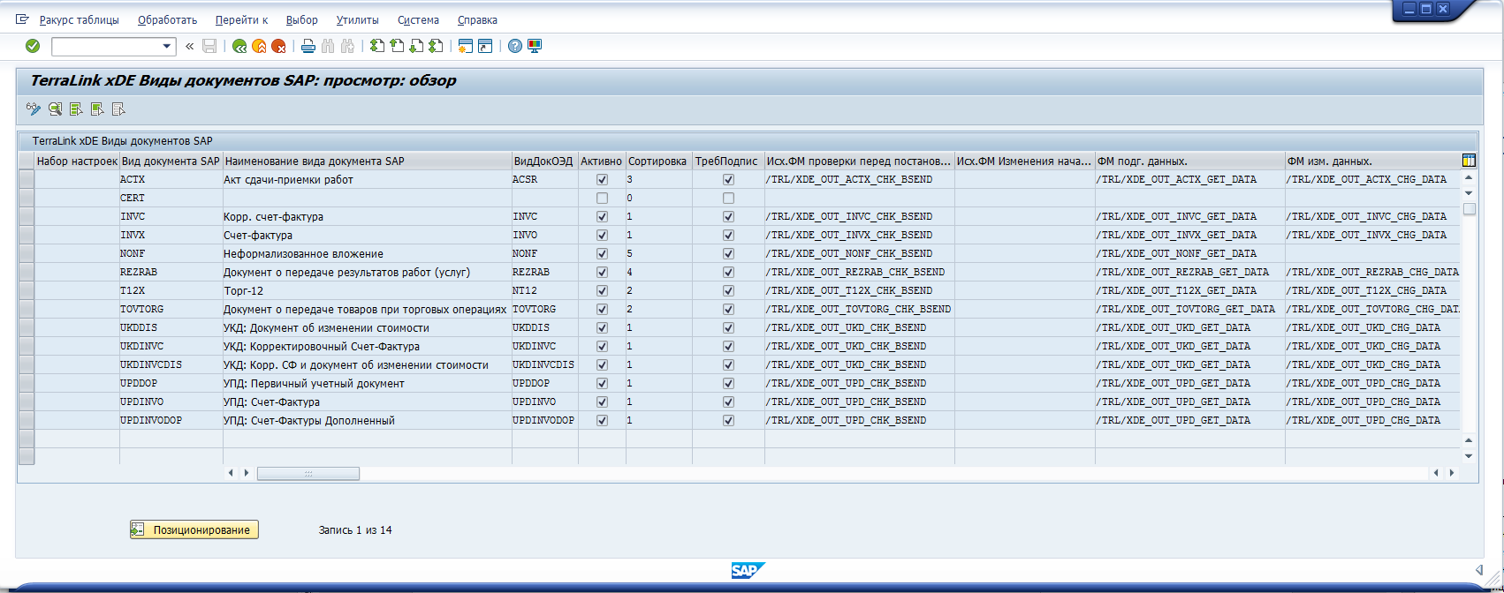Click the Позиционирование button

194,529
